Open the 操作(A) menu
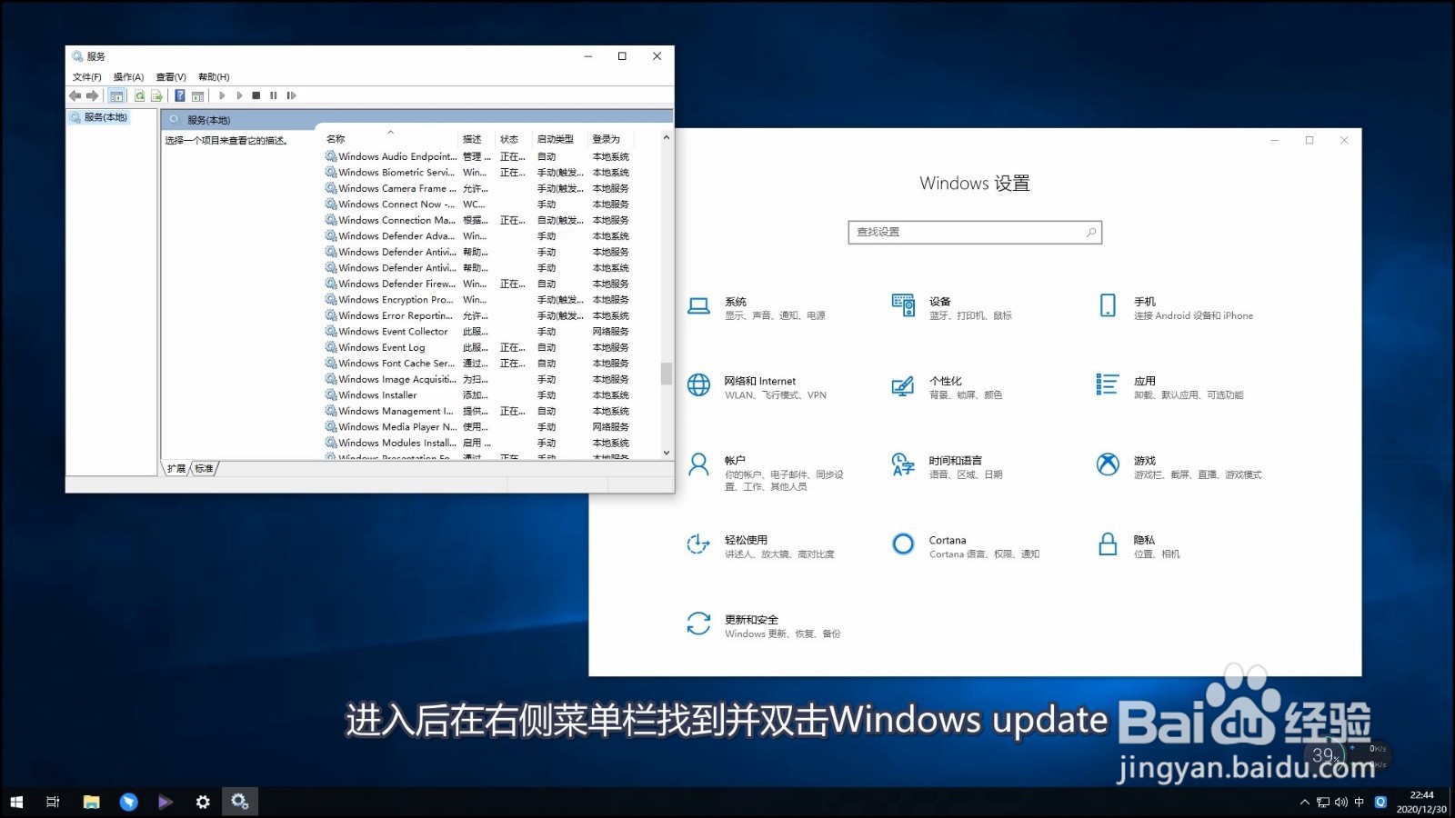 click(128, 76)
